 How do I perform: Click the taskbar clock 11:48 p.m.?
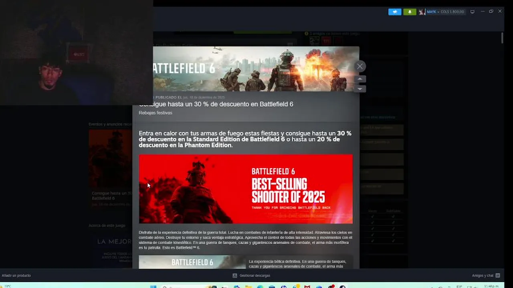[491, 286]
